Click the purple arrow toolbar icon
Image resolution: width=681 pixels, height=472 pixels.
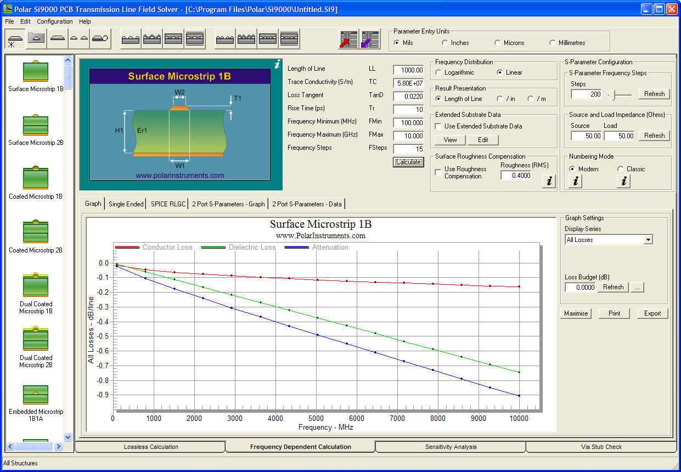pos(370,40)
